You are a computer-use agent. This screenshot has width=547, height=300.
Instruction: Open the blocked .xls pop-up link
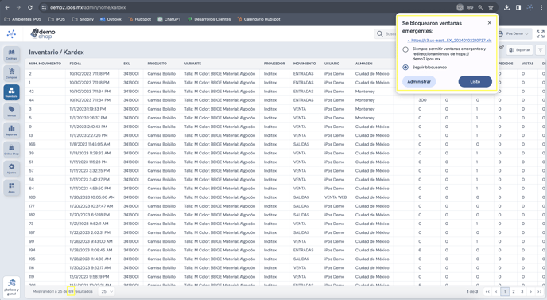pos(451,41)
